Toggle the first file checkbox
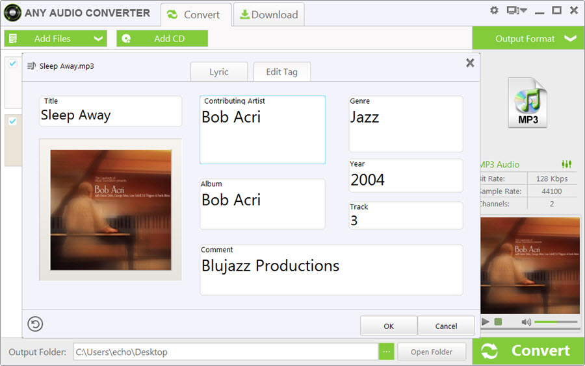 click(13, 64)
